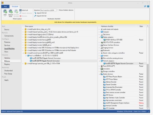Click folder icon of monitor xl2420t_driver row
This screenshot has width=153, height=115.
point(25,45)
